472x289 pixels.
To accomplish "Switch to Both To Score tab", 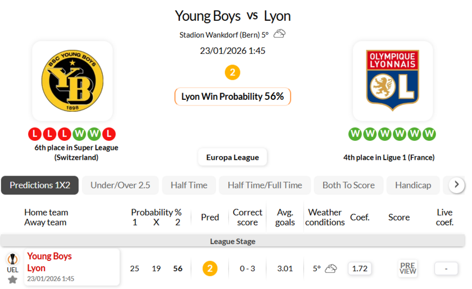I will click(x=348, y=185).
